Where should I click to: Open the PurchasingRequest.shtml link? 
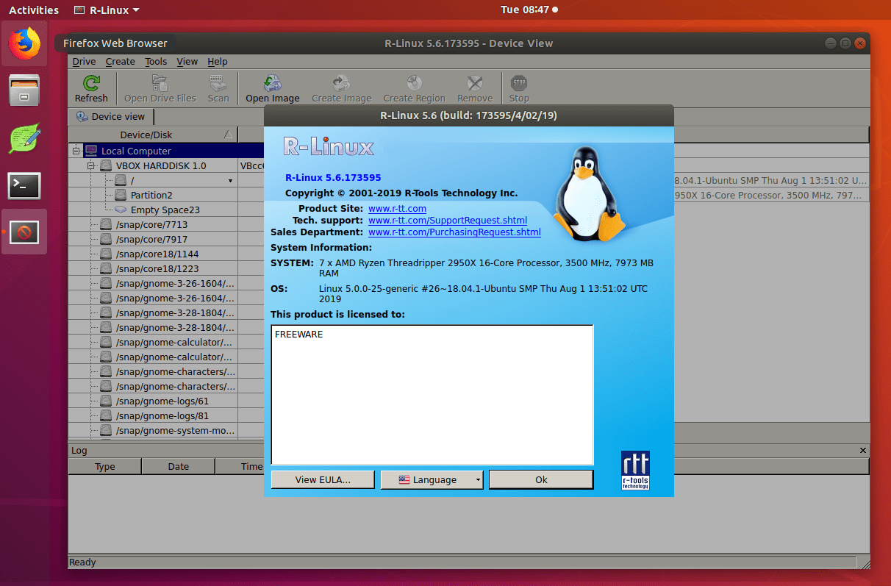coord(454,232)
